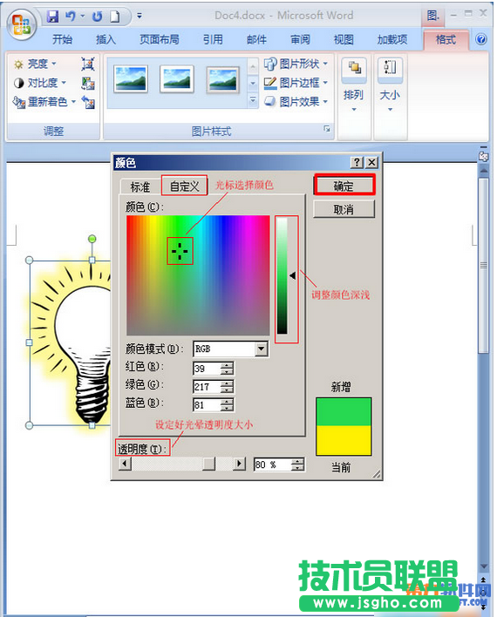Switch to the 格式 ribbon tab

pos(446,39)
